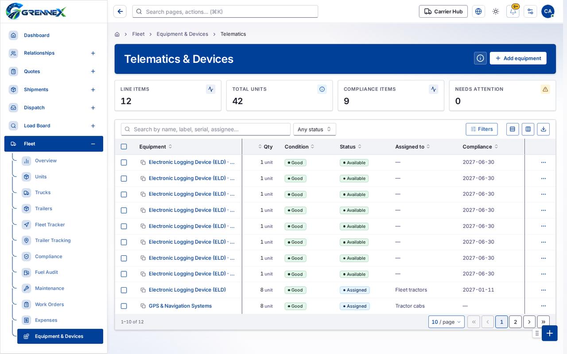Open row actions for Fleet tractors row
The height and width of the screenshot is (354, 567).
click(x=544, y=290)
